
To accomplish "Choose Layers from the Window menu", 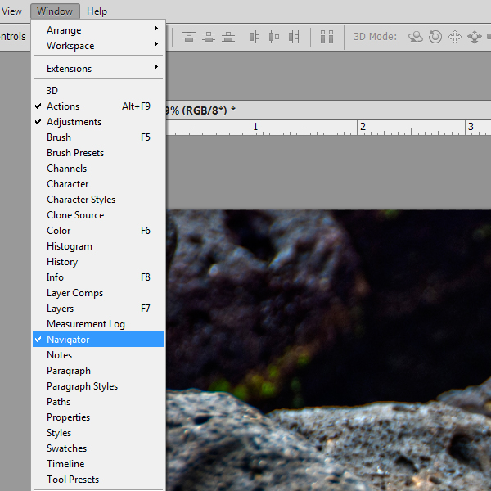I will point(60,309).
